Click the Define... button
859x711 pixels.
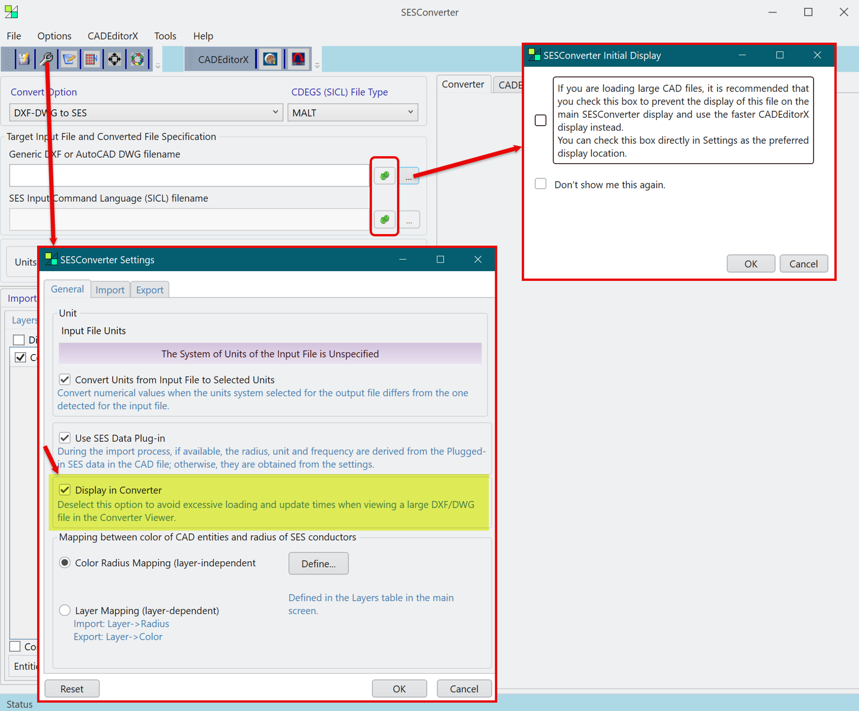[x=319, y=563]
